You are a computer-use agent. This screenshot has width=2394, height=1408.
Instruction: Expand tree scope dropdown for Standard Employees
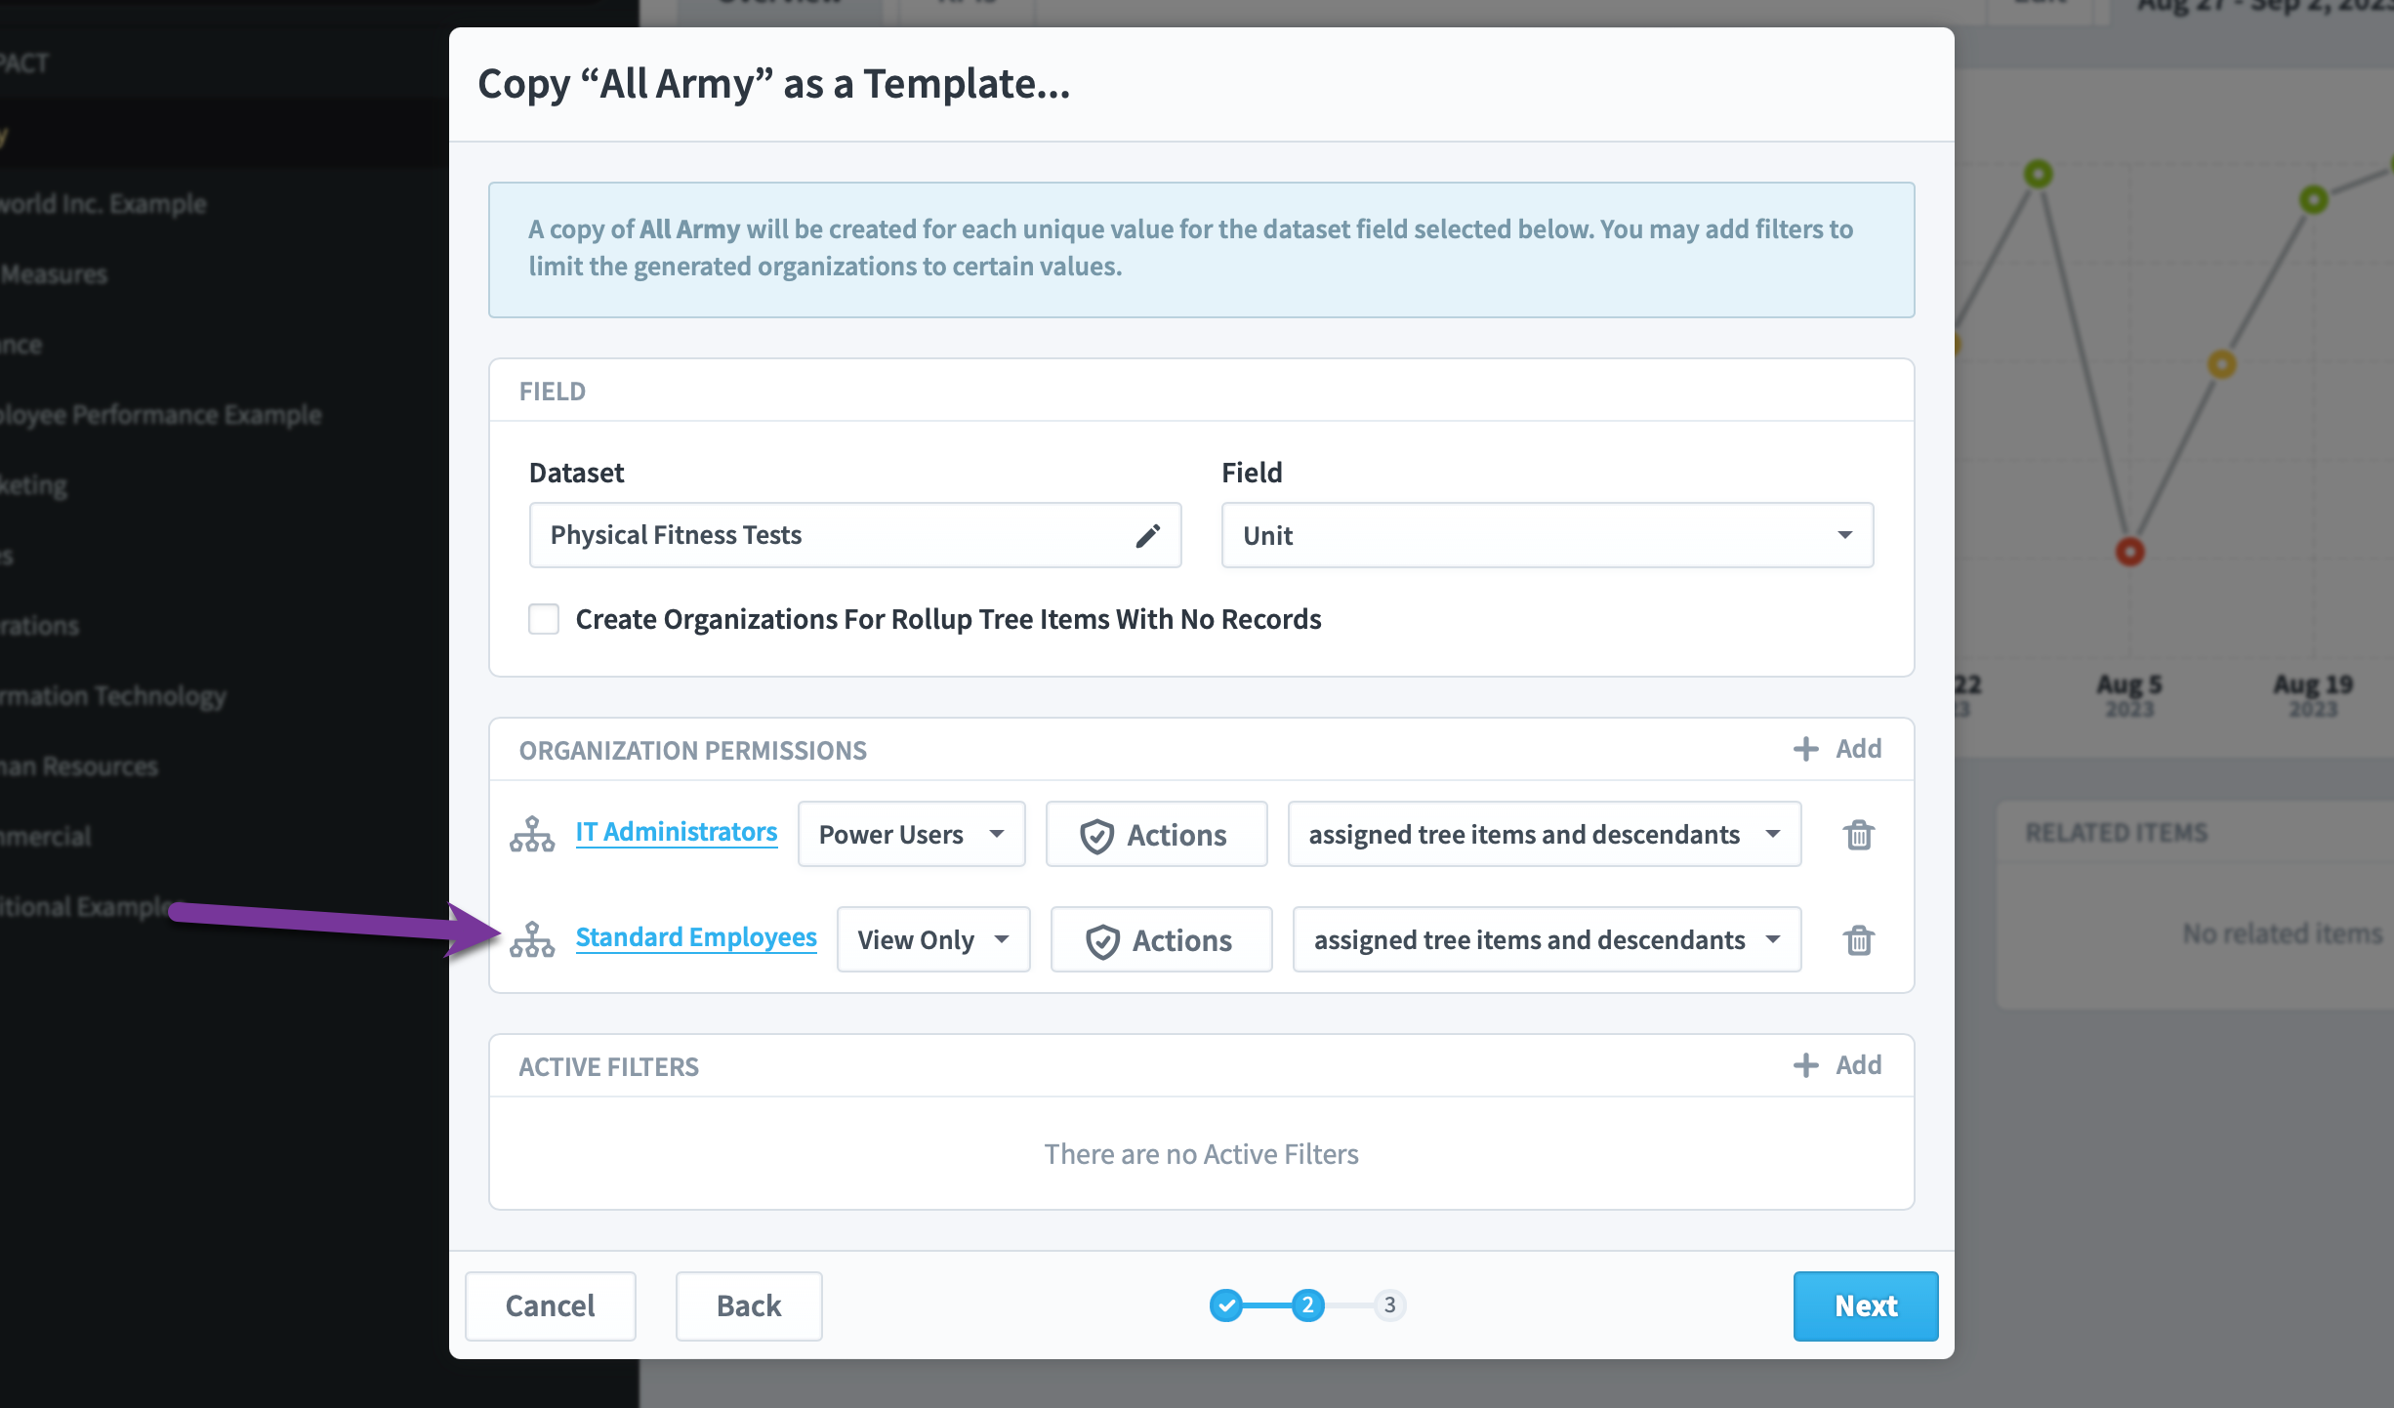click(1547, 940)
